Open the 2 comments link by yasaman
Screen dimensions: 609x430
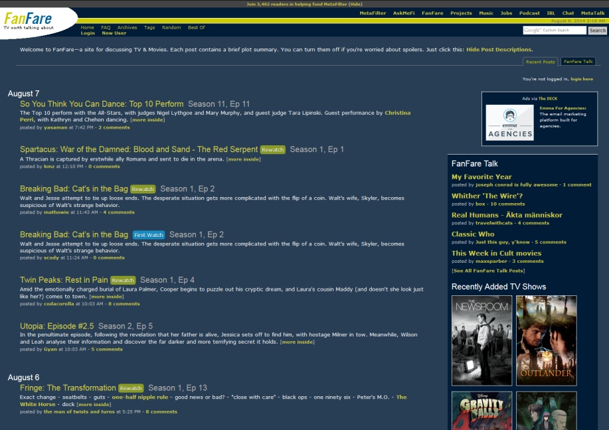pyautogui.click(x=114, y=127)
